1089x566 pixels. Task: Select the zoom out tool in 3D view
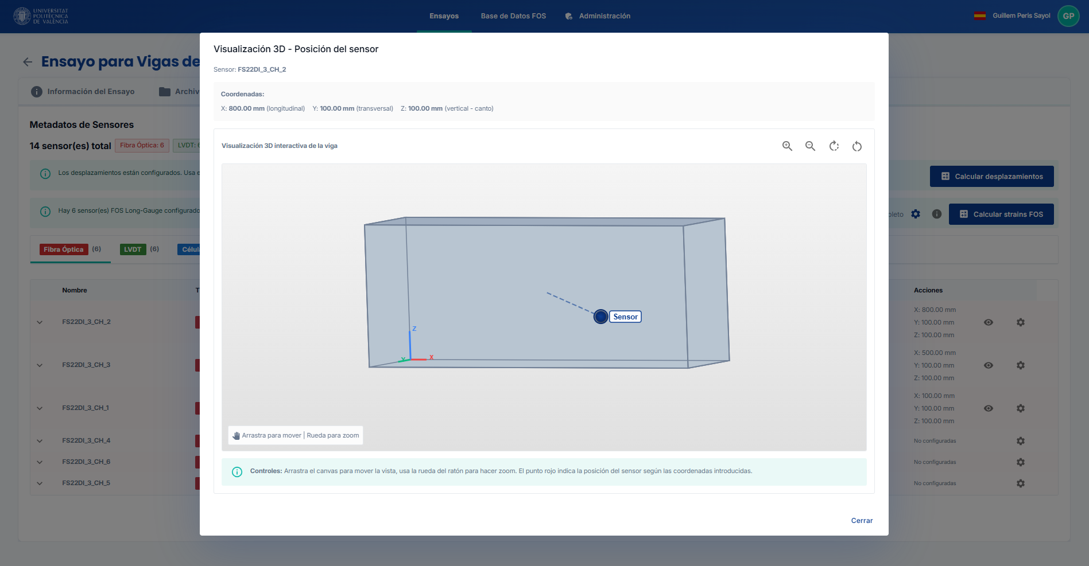pos(810,146)
